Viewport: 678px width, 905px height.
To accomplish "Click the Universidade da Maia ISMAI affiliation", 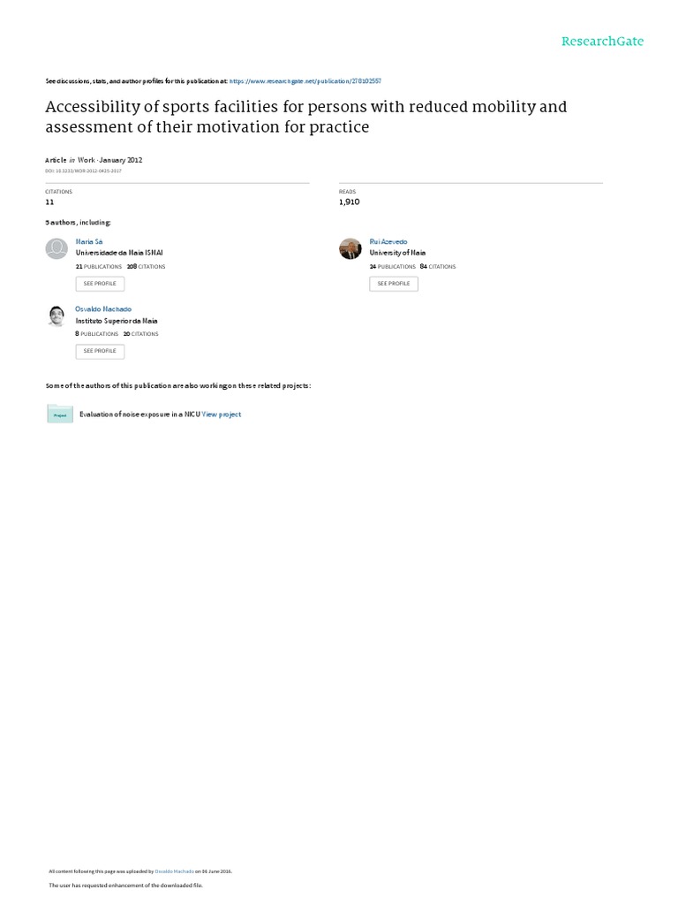I will 118,253.
